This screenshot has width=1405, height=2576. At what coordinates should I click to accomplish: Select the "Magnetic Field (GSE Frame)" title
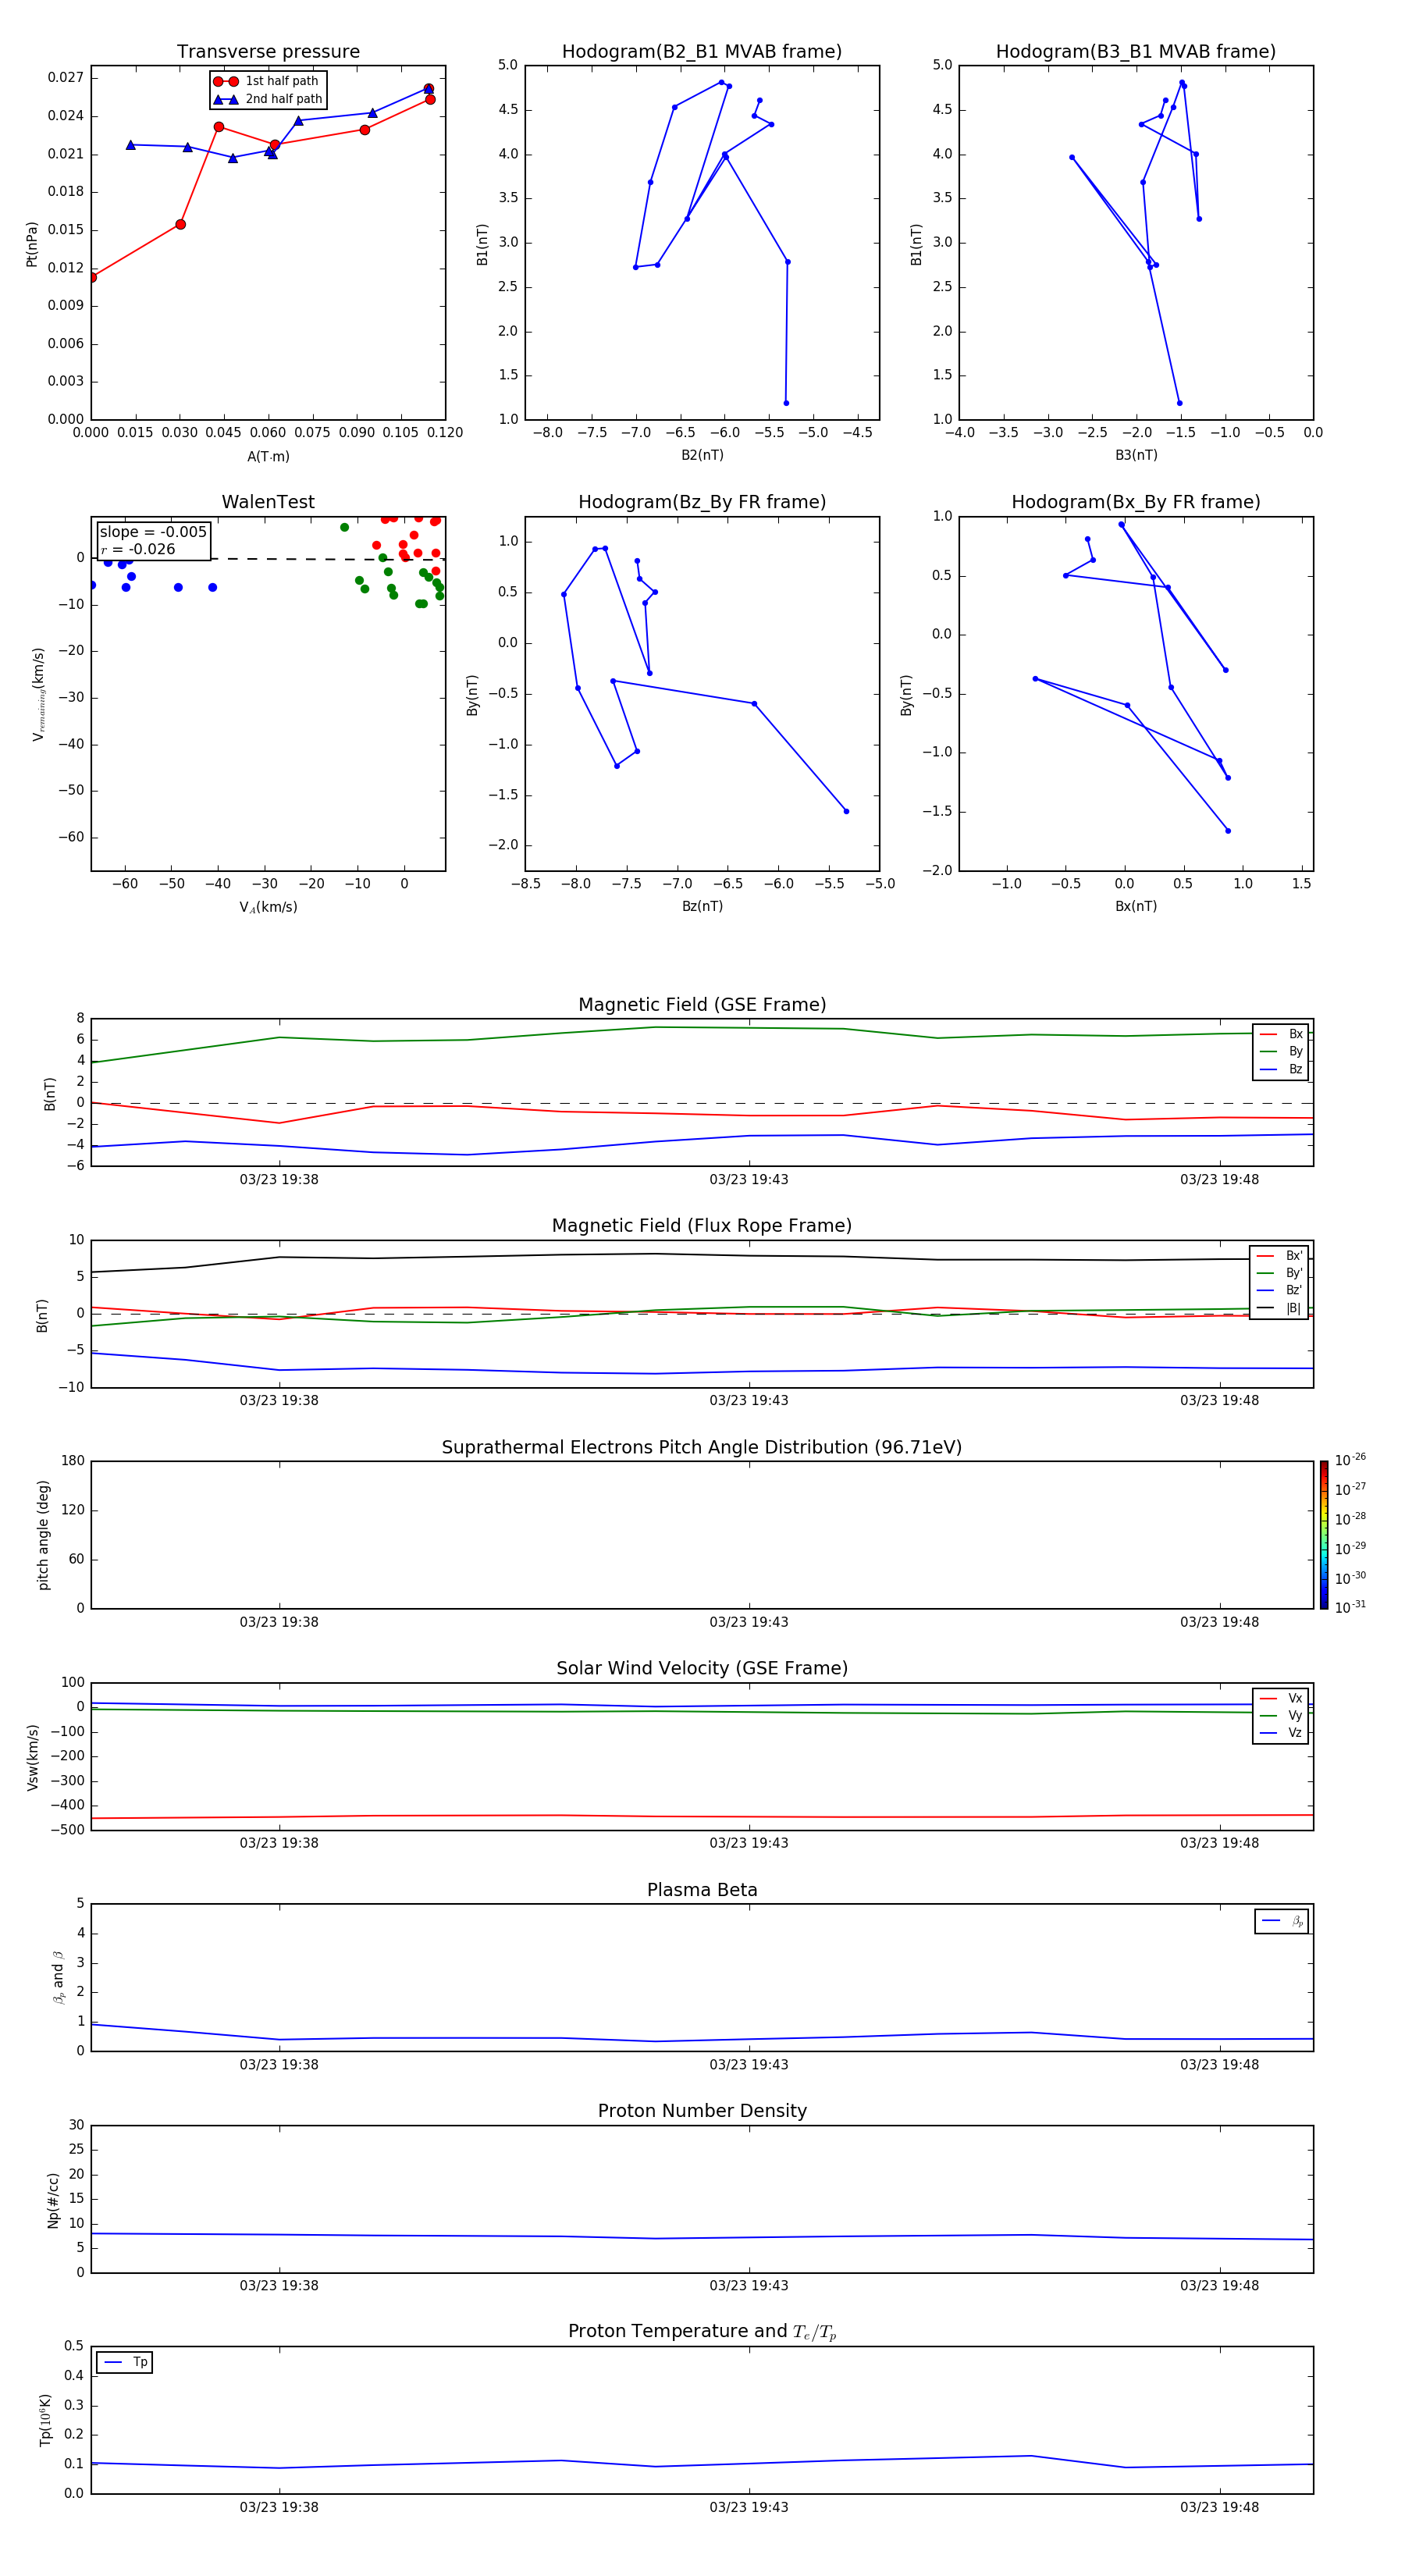[x=702, y=1005]
